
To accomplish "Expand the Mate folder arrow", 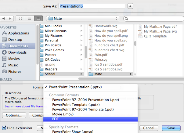I will click(131, 74).
